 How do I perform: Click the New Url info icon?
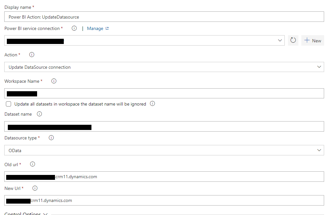tap(35, 188)
